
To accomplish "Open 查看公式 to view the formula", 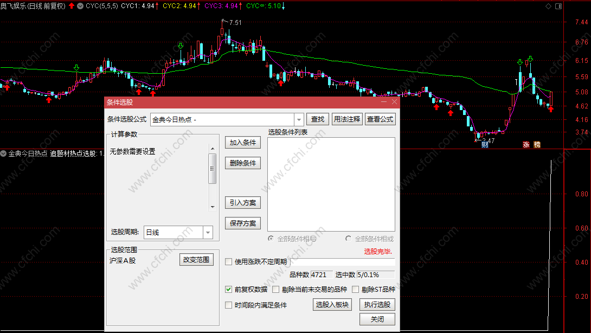I will click(380, 119).
